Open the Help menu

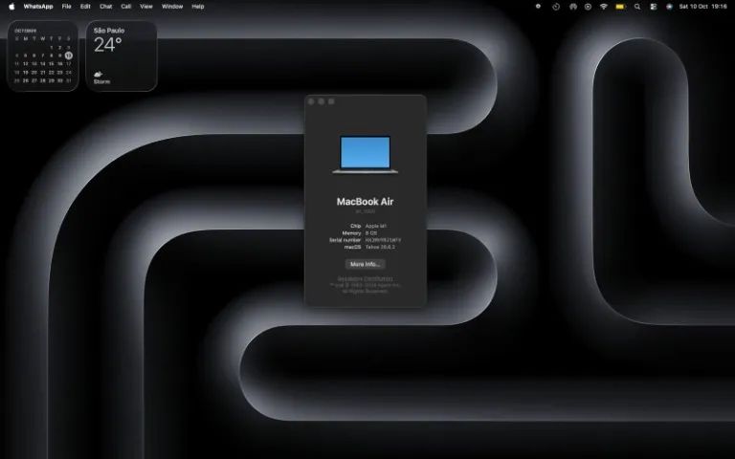tap(198, 7)
